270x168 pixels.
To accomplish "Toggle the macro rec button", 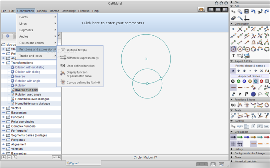I will [x=56, y=157].
